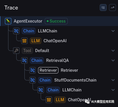Click the parrot icon beside AgentExecutor
The width and height of the screenshot is (118, 107).
coord(8,21)
